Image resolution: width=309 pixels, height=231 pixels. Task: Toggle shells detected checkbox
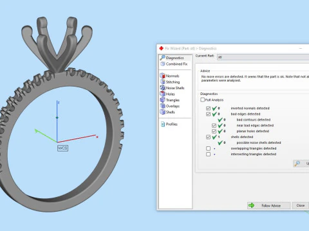point(208,137)
